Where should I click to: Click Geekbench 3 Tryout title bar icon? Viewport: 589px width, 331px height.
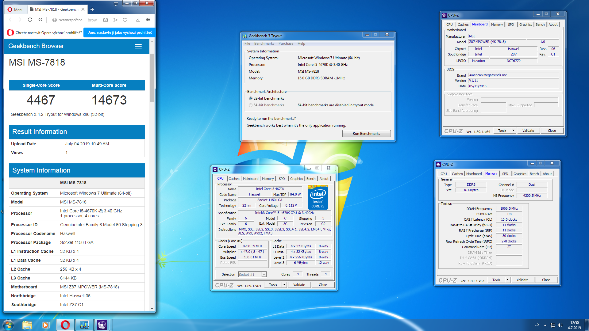click(x=245, y=36)
